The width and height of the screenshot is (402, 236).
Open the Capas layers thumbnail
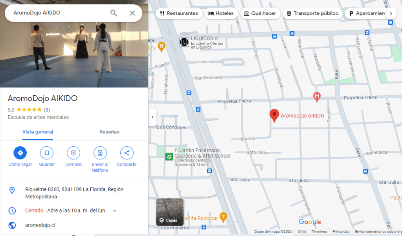170,212
